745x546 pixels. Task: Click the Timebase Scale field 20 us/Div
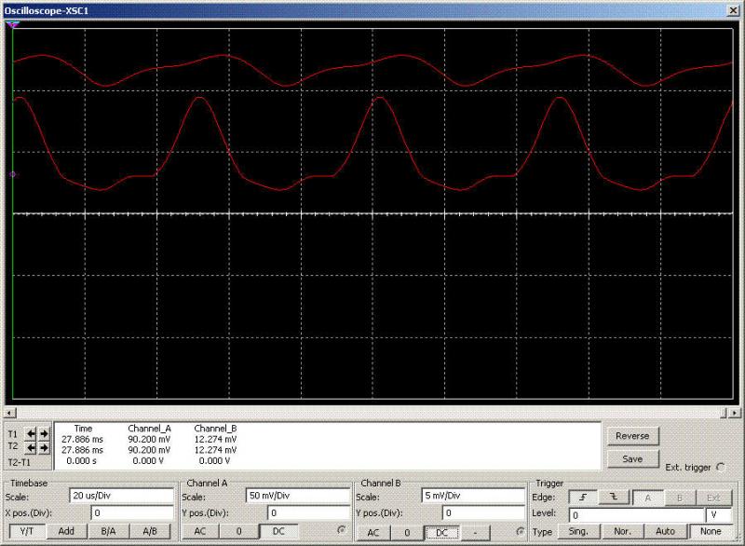pyautogui.click(x=122, y=496)
